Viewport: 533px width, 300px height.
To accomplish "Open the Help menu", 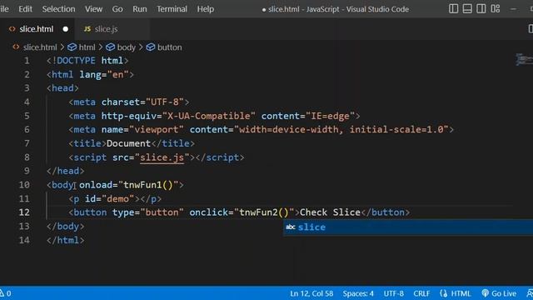I will click(x=206, y=9).
